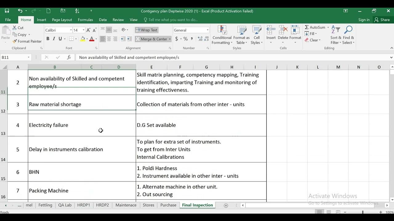Click the Share button

382,20
